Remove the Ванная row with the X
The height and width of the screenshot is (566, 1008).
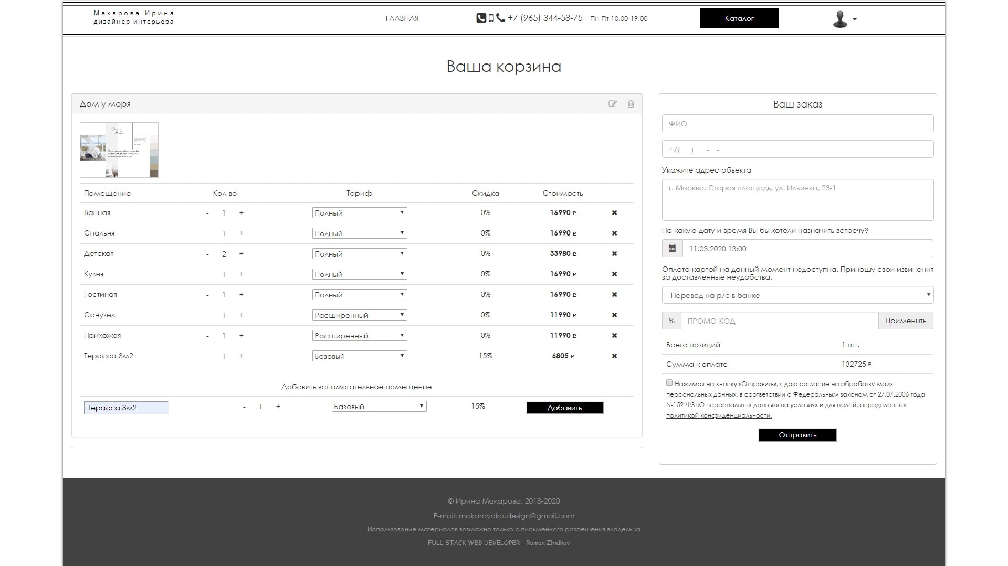click(x=614, y=213)
